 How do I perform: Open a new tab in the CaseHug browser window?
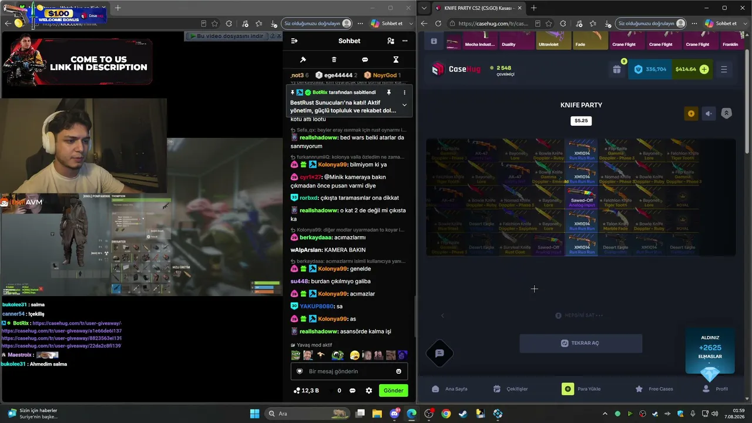click(533, 8)
